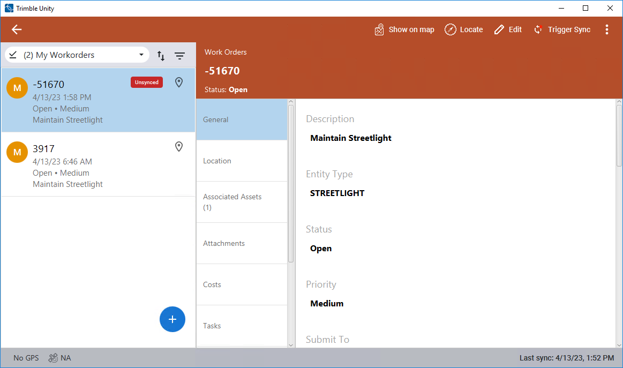Screen dimensions: 623x368
Task: Open the three-dot more options menu
Action: [606, 29]
